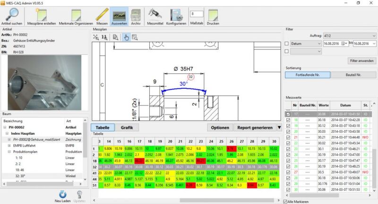Uncheck measurement row Nr 21

[x=288, y=137]
